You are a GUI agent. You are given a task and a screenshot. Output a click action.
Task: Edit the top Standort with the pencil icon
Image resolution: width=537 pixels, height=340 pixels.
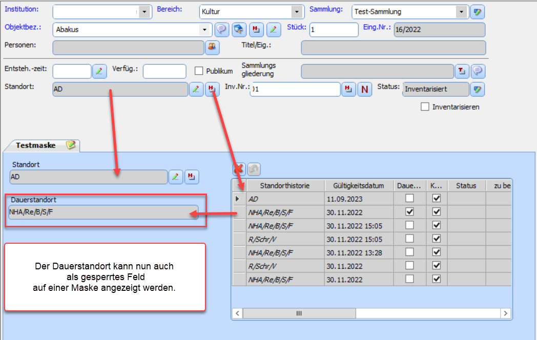196,89
